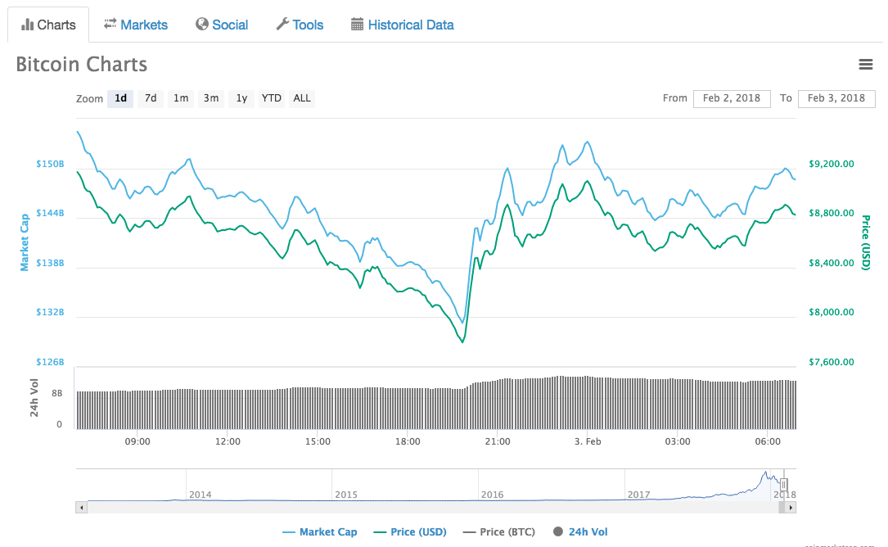Open the Markets tab
This screenshot has height=547, width=888.
(x=136, y=25)
